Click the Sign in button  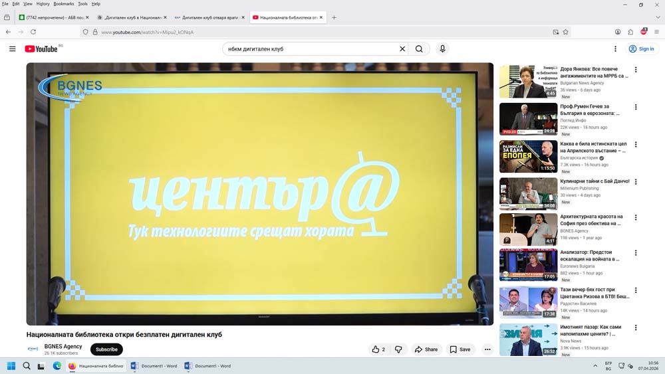pos(641,48)
